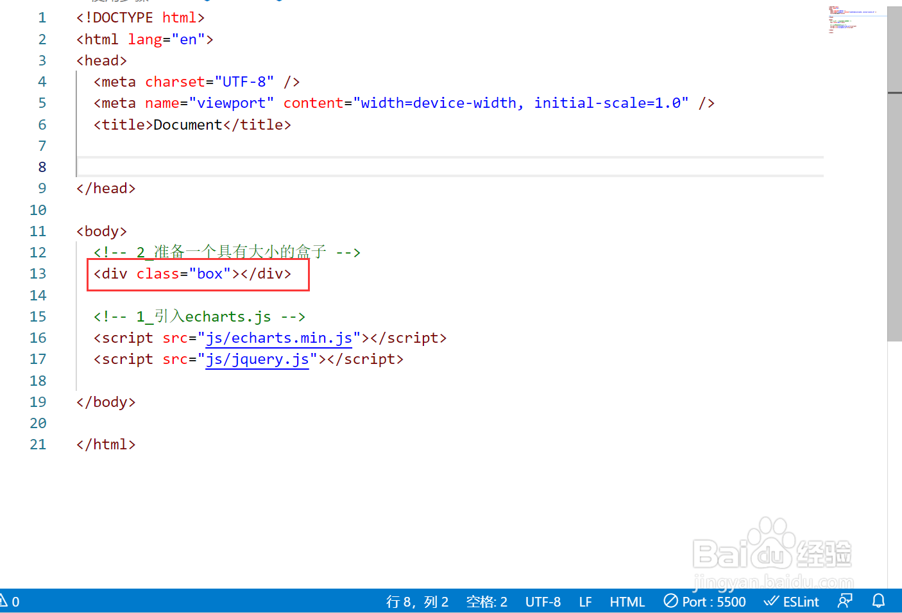Go to line via 行 8, 列 2
Viewport: 902px width, 613px height.
pyautogui.click(x=417, y=601)
